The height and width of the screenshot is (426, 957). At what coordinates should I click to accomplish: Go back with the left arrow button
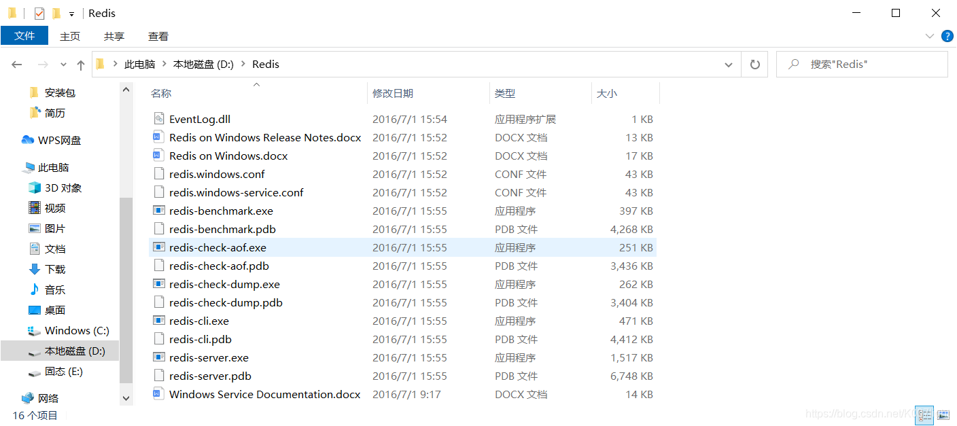(x=17, y=65)
